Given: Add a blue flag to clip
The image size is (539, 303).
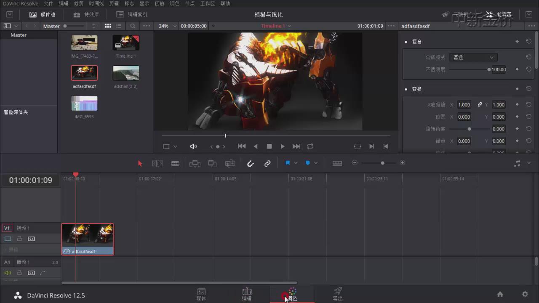Looking at the screenshot, I should [x=288, y=163].
